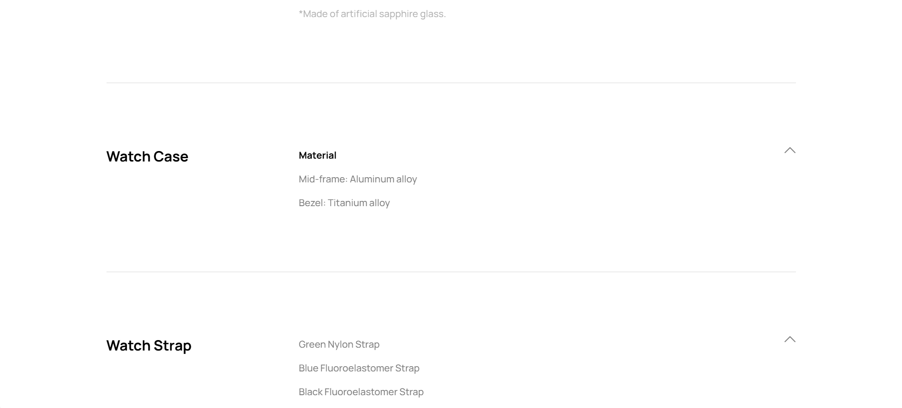Click the "Bezel" label text
This screenshot has width=902, height=408.
[x=311, y=203]
